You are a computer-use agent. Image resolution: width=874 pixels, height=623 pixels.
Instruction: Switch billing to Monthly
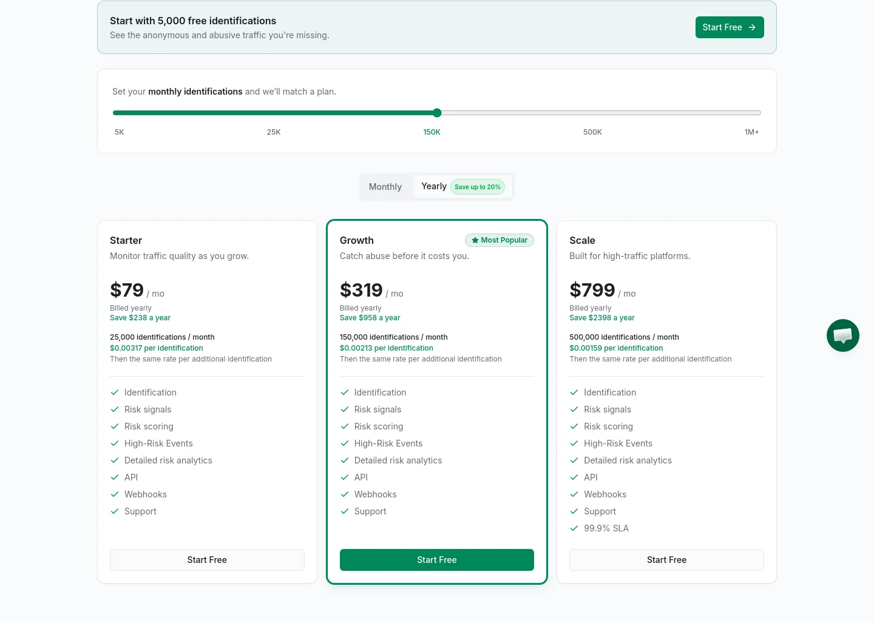pos(385,187)
